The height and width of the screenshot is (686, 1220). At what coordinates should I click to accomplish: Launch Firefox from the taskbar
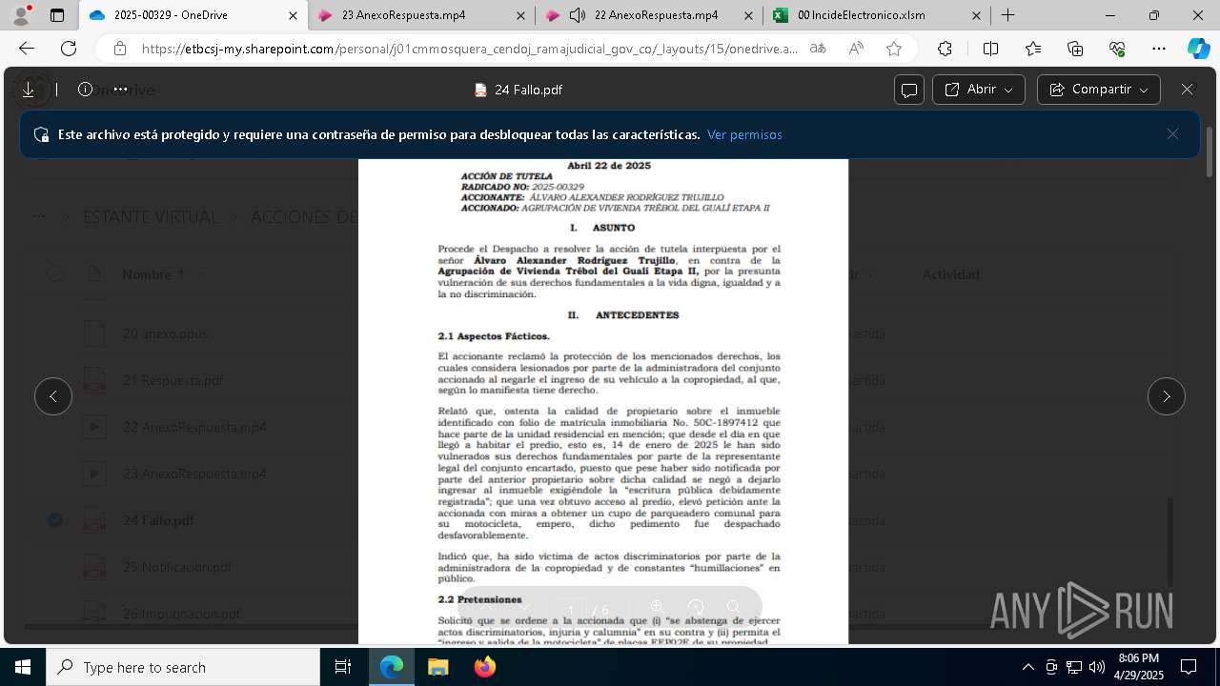point(485,667)
